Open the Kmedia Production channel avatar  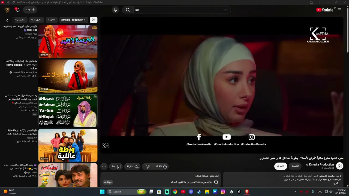pyautogui.click(x=340, y=166)
